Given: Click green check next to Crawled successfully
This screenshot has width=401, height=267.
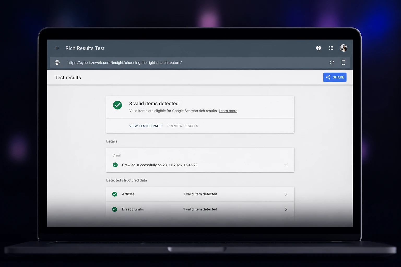Looking at the screenshot, I should pos(115,165).
